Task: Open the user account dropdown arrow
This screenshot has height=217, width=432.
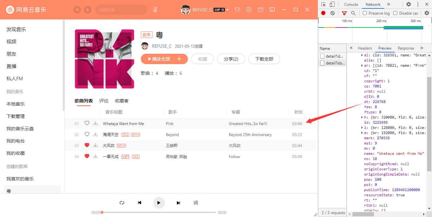Action: (x=228, y=10)
